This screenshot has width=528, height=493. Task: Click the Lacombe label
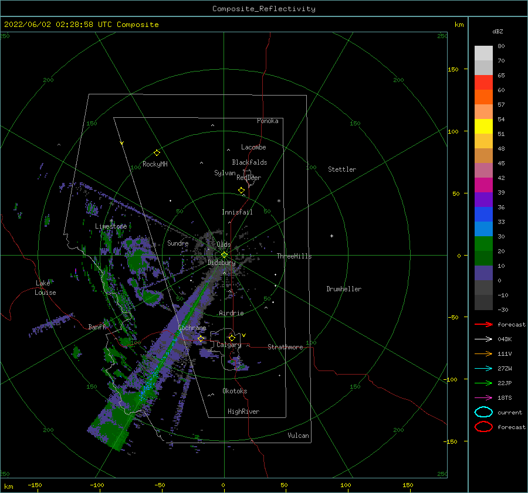tap(253, 147)
